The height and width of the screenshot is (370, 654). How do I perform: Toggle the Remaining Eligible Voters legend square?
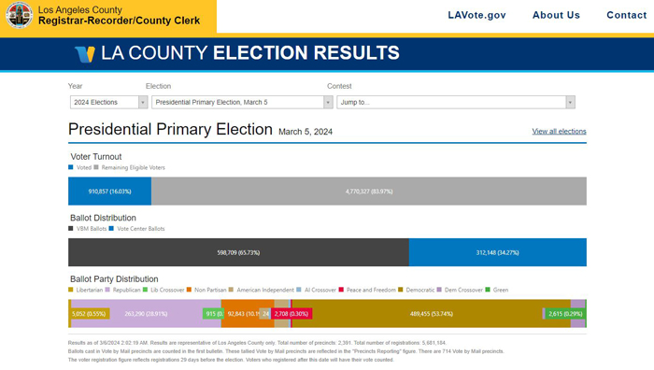point(96,167)
